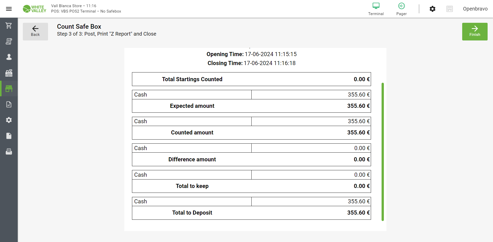493x242 pixels.
Task: Open the customer person icon in sidebar
Action: (x=9, y=57)
